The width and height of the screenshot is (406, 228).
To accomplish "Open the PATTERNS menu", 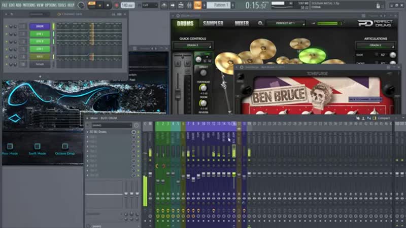I will tap(29, 5).
